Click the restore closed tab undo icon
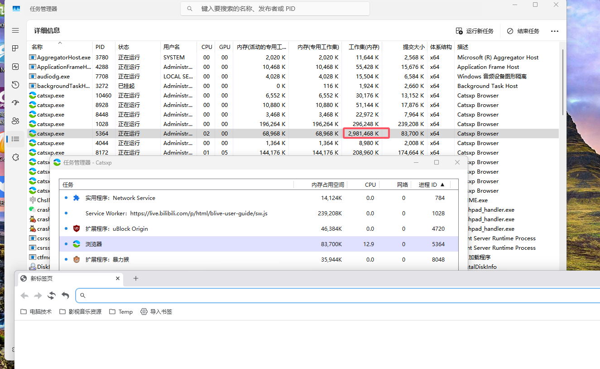 click(x=65, y=296)
